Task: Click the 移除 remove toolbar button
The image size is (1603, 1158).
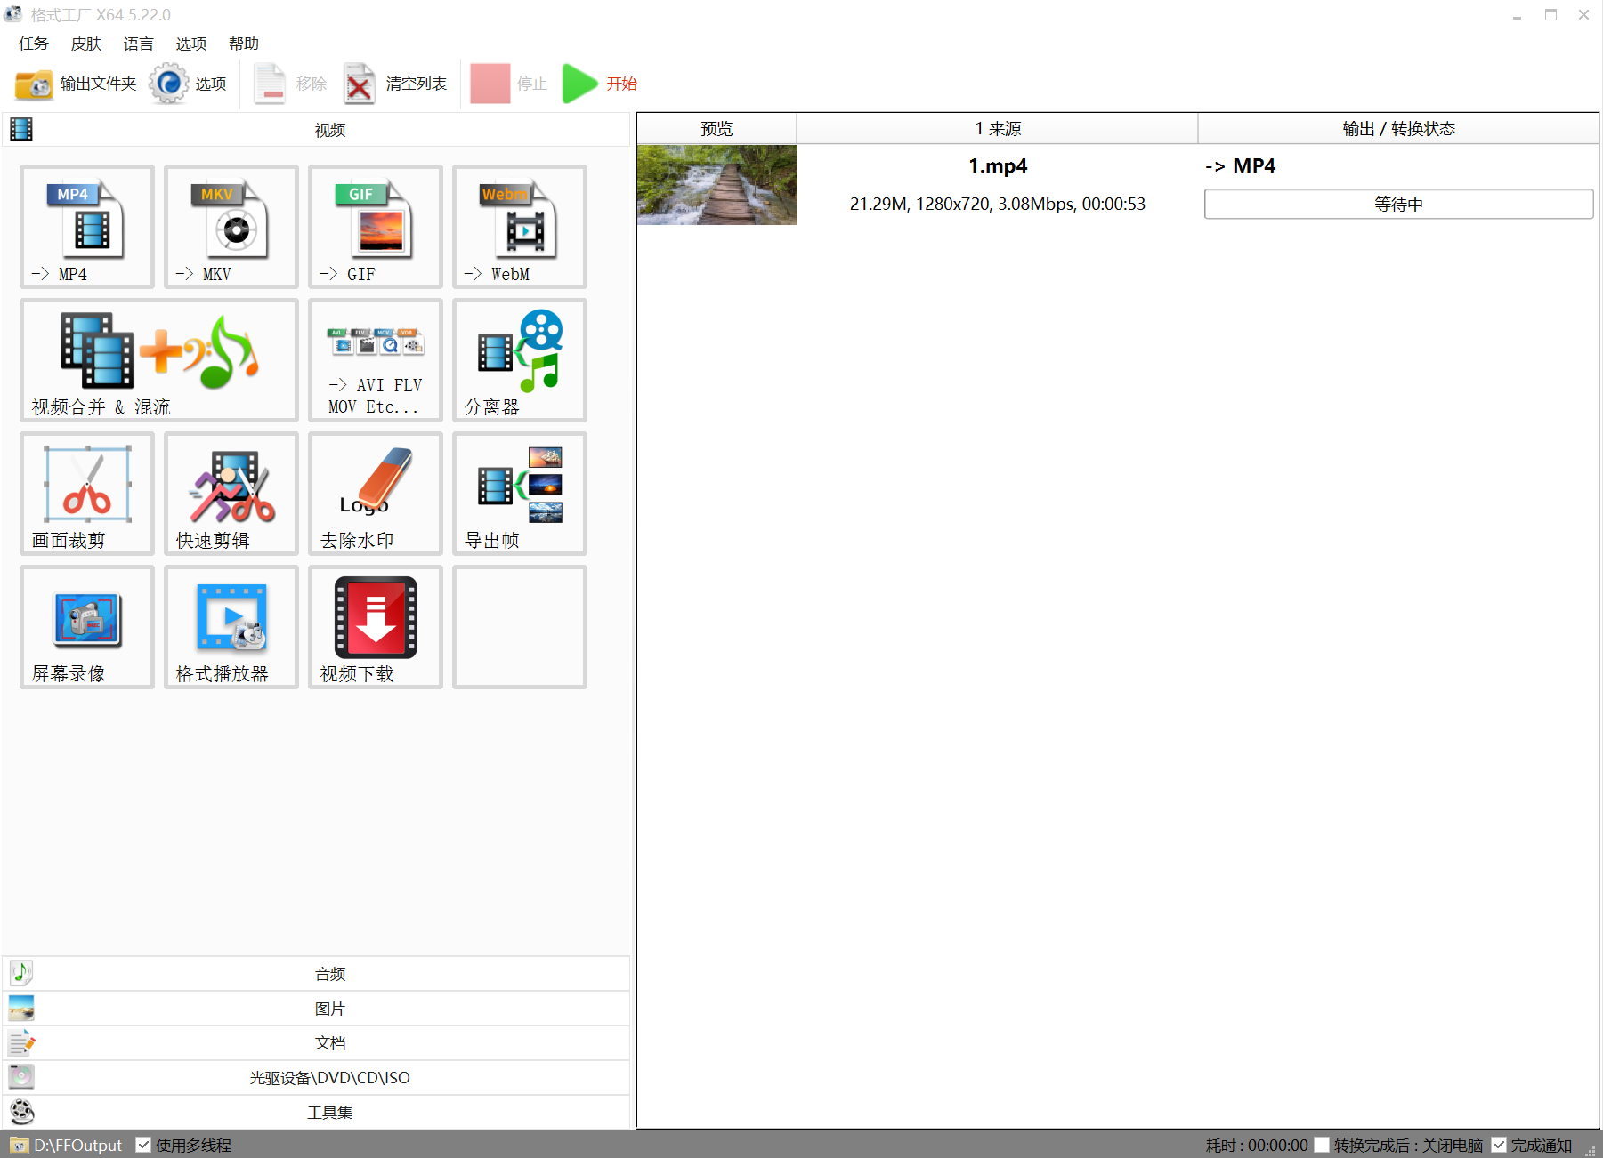Action: pyautogui.click(x=290, y=84)
